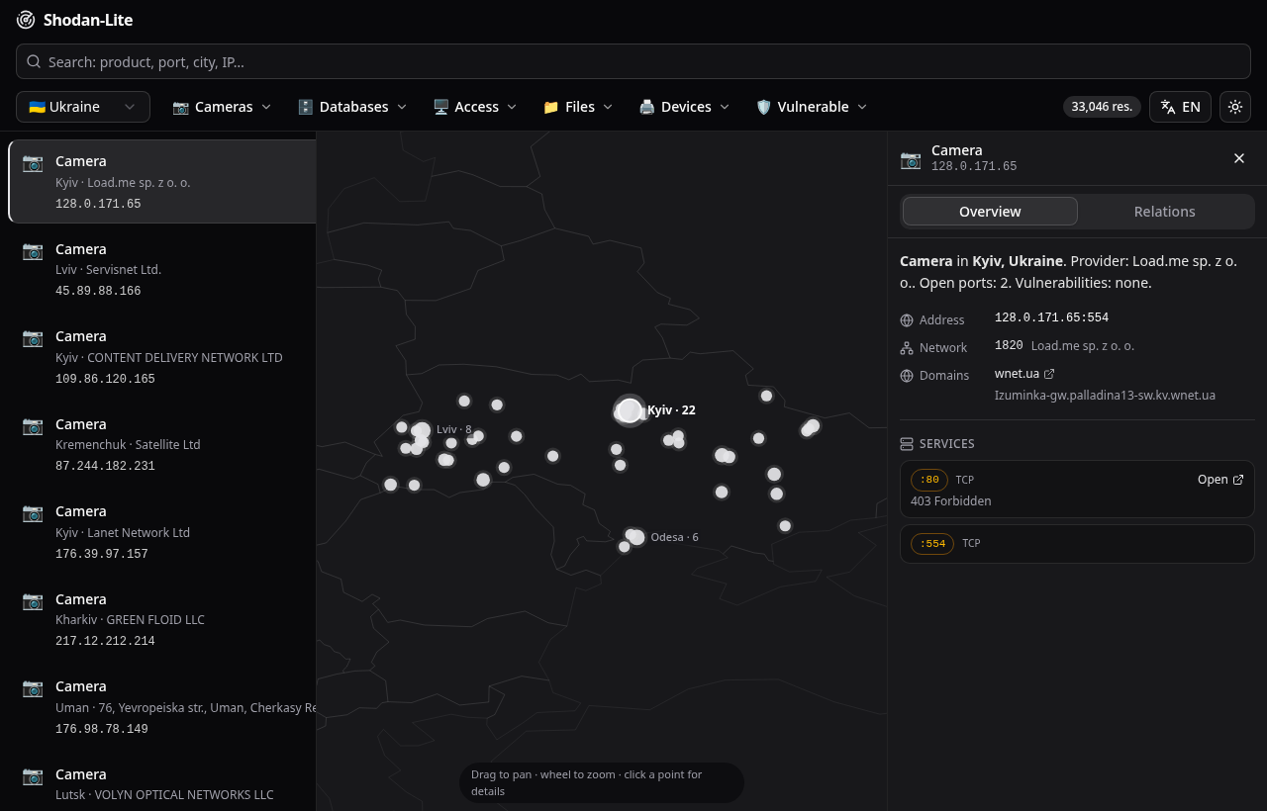Image resolution: width=1267 pixels, height=811 pixels.
Task: Click camera icon of Kremenchuk Satellite Ltd row
Action: click(33, 425)
